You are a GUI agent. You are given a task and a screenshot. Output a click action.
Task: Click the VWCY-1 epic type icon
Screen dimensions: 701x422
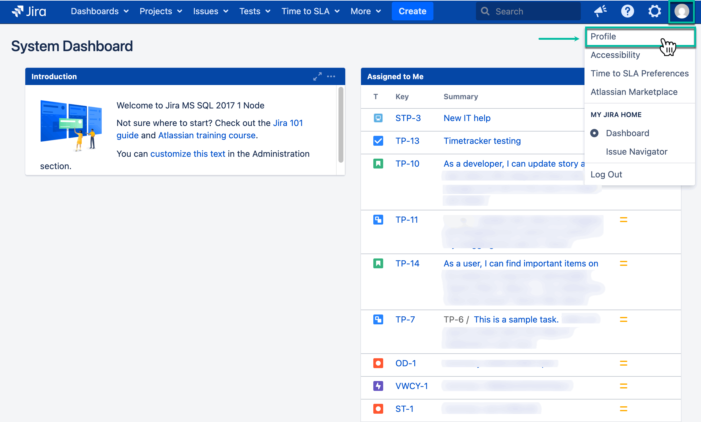pyautogui.click(x=378, y=386)
